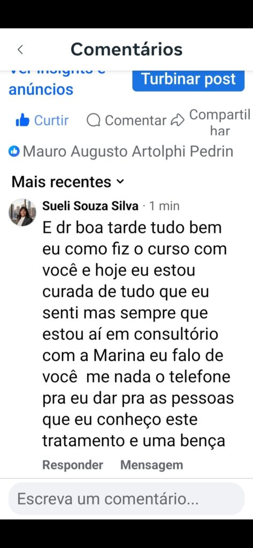253x548 pixels.
Task: Open the Mais recentes sorting menu
Action: pyautogui.click(x=67, y=182)
